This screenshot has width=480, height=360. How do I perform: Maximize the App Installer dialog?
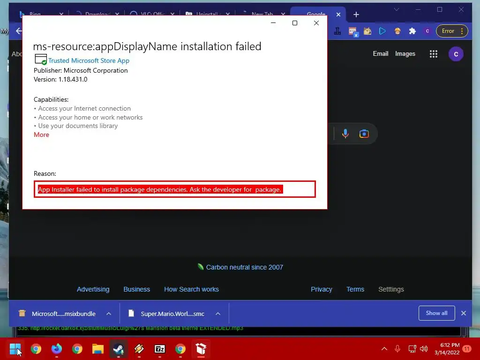(295, 23)
